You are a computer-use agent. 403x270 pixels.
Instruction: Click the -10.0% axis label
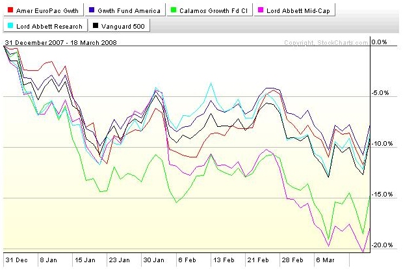382,144
